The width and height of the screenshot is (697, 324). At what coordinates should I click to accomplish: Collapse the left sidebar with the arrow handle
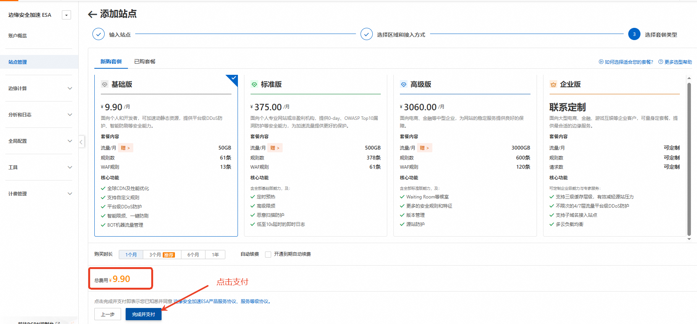(x=81, y=142)
